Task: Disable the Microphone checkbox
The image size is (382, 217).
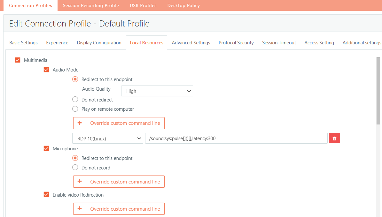Action: [x=46, y=148]
